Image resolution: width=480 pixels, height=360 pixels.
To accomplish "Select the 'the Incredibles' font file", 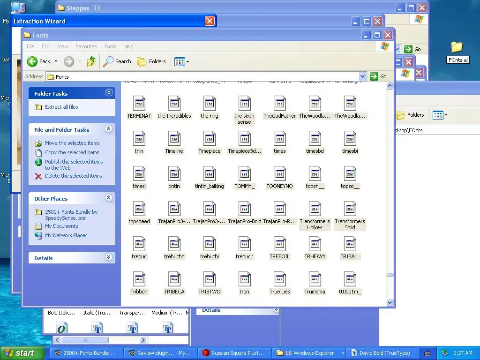I will (x=174, y=107).
